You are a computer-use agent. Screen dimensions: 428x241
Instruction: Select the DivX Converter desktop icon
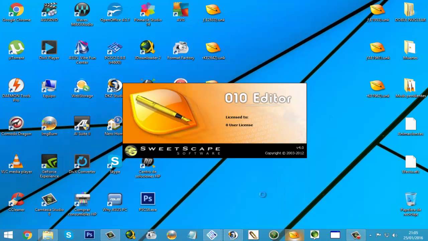pyautogui.click(x=82, y=164)
